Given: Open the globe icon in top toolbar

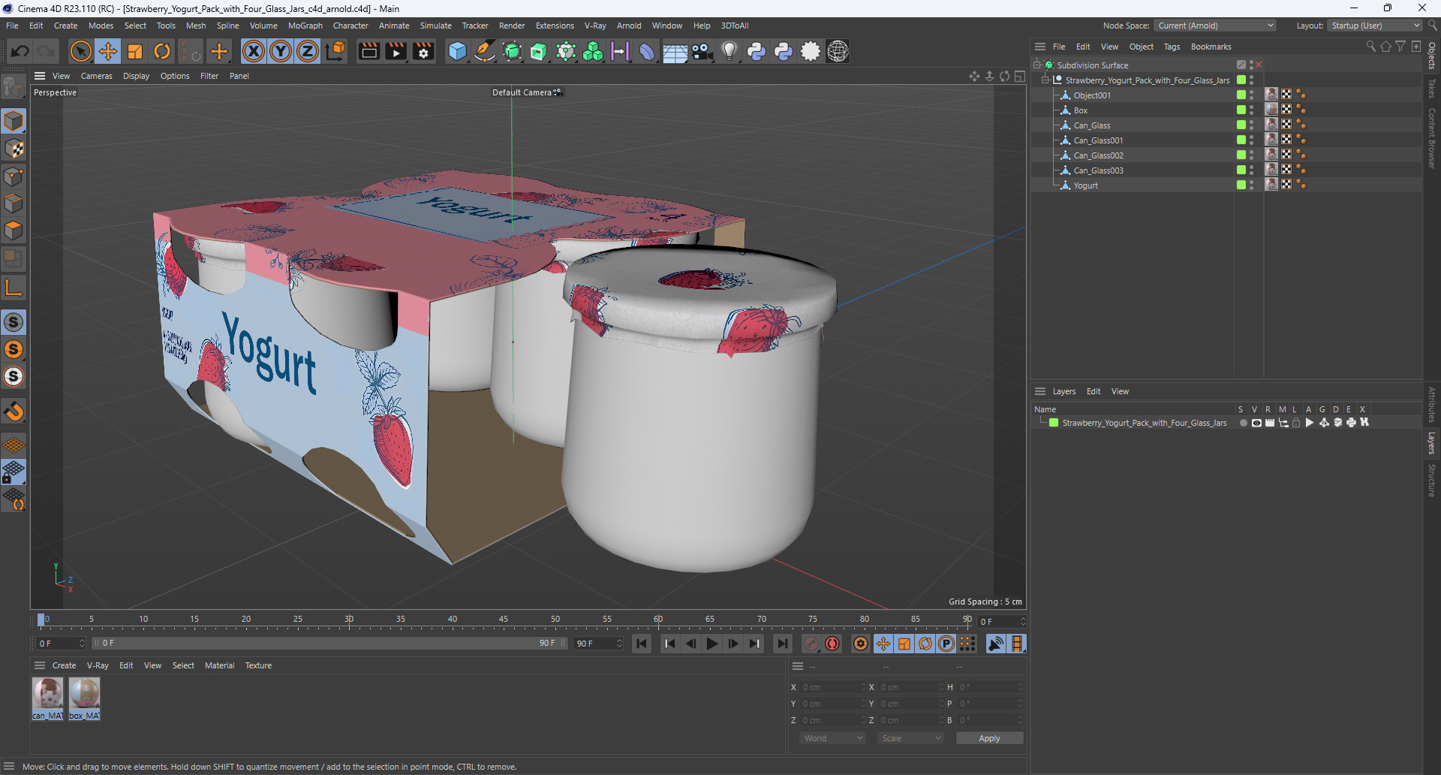Looking at the screenshot, I should click(838, 51).
